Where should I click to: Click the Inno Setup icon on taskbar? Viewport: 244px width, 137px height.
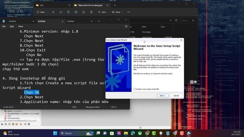[189, 133]
